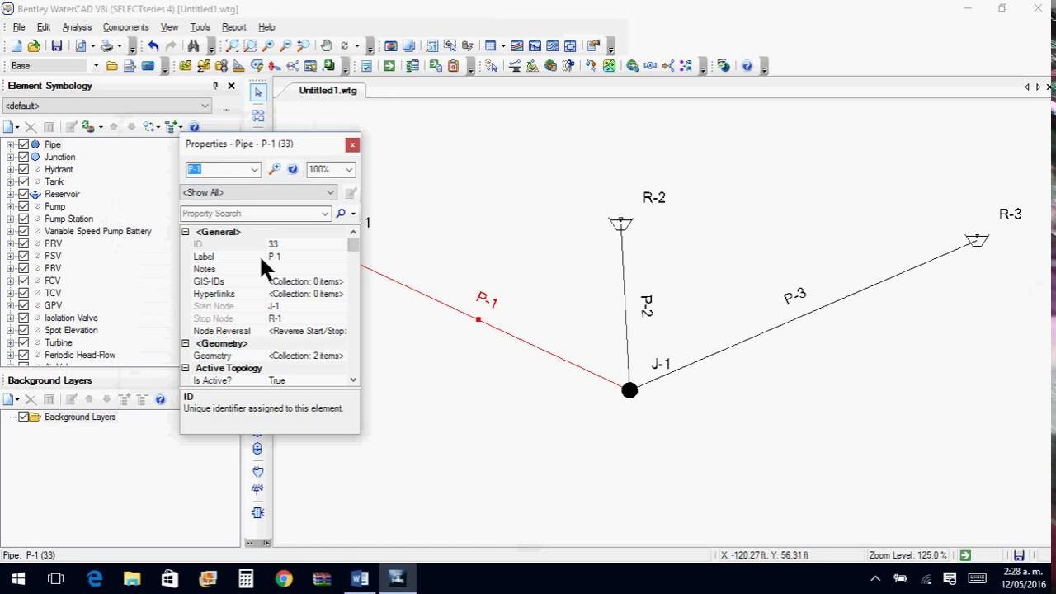Image resolution: width=1056 pixels, height=594 pixels.
Task: Open the blue Help icon in main toolbar
Action: (747, 66)
